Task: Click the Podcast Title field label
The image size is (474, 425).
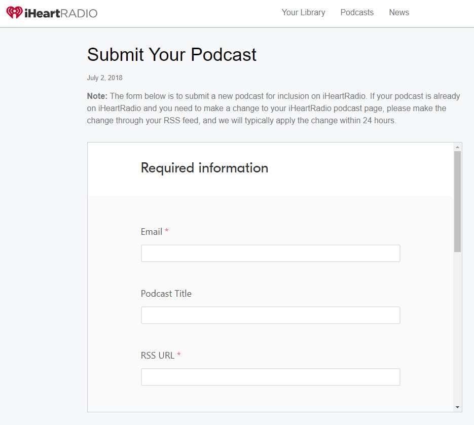Action: (166, 293)
